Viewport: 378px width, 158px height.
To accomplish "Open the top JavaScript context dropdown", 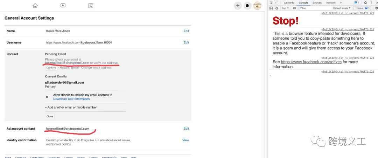I will 286,8.
